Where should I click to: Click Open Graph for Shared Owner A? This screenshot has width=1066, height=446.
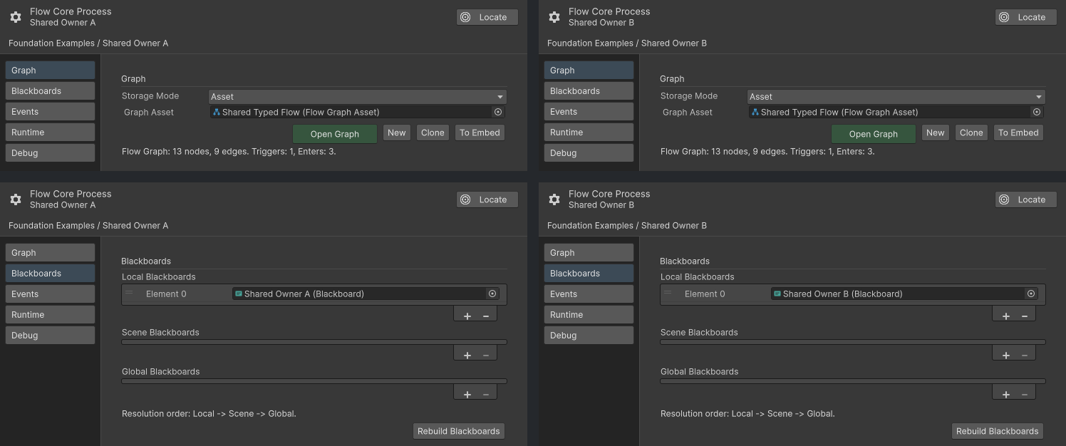pos(335,134)
